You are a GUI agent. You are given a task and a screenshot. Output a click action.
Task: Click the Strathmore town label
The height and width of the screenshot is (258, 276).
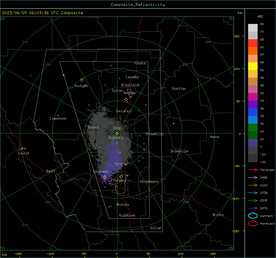point(149,182)
